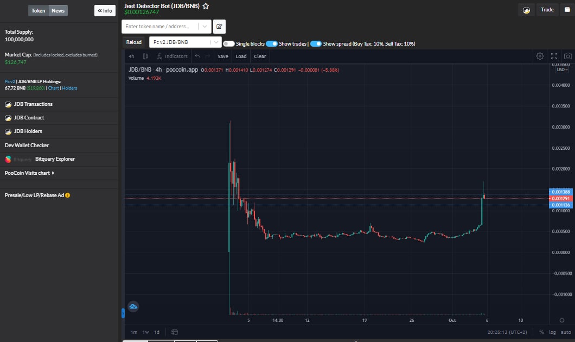Open date range calendar icon
The height and width of the screenshot is (342, 575).
pos(175,332)
